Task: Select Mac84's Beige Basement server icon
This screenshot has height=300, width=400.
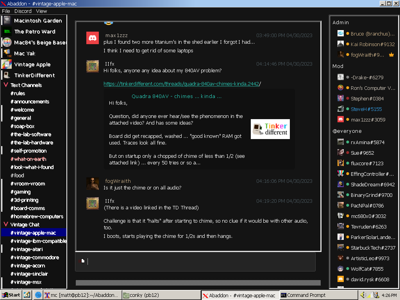Action: click(x=7, y=42)
